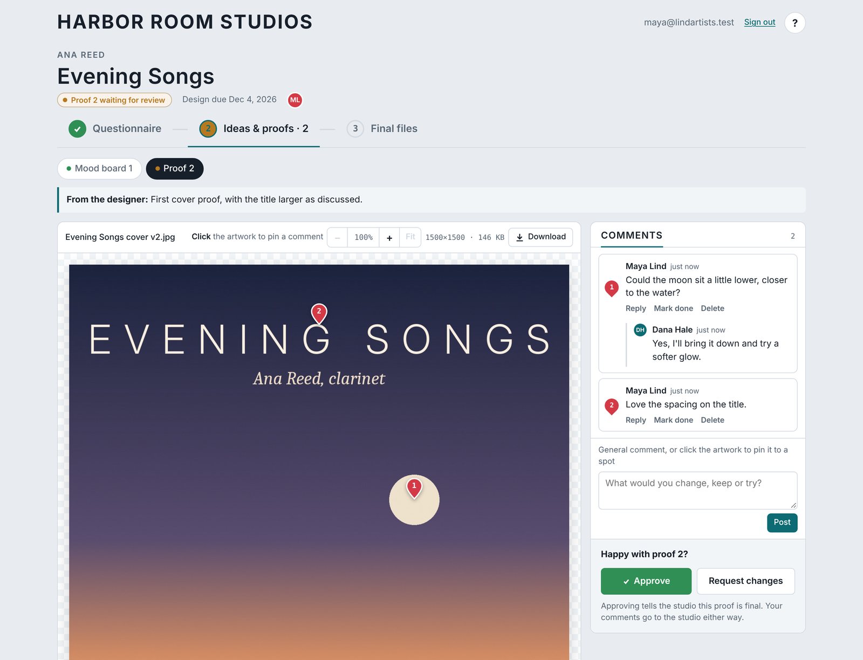
Task: Sign out of the account
Action: [x=759, y=22]
